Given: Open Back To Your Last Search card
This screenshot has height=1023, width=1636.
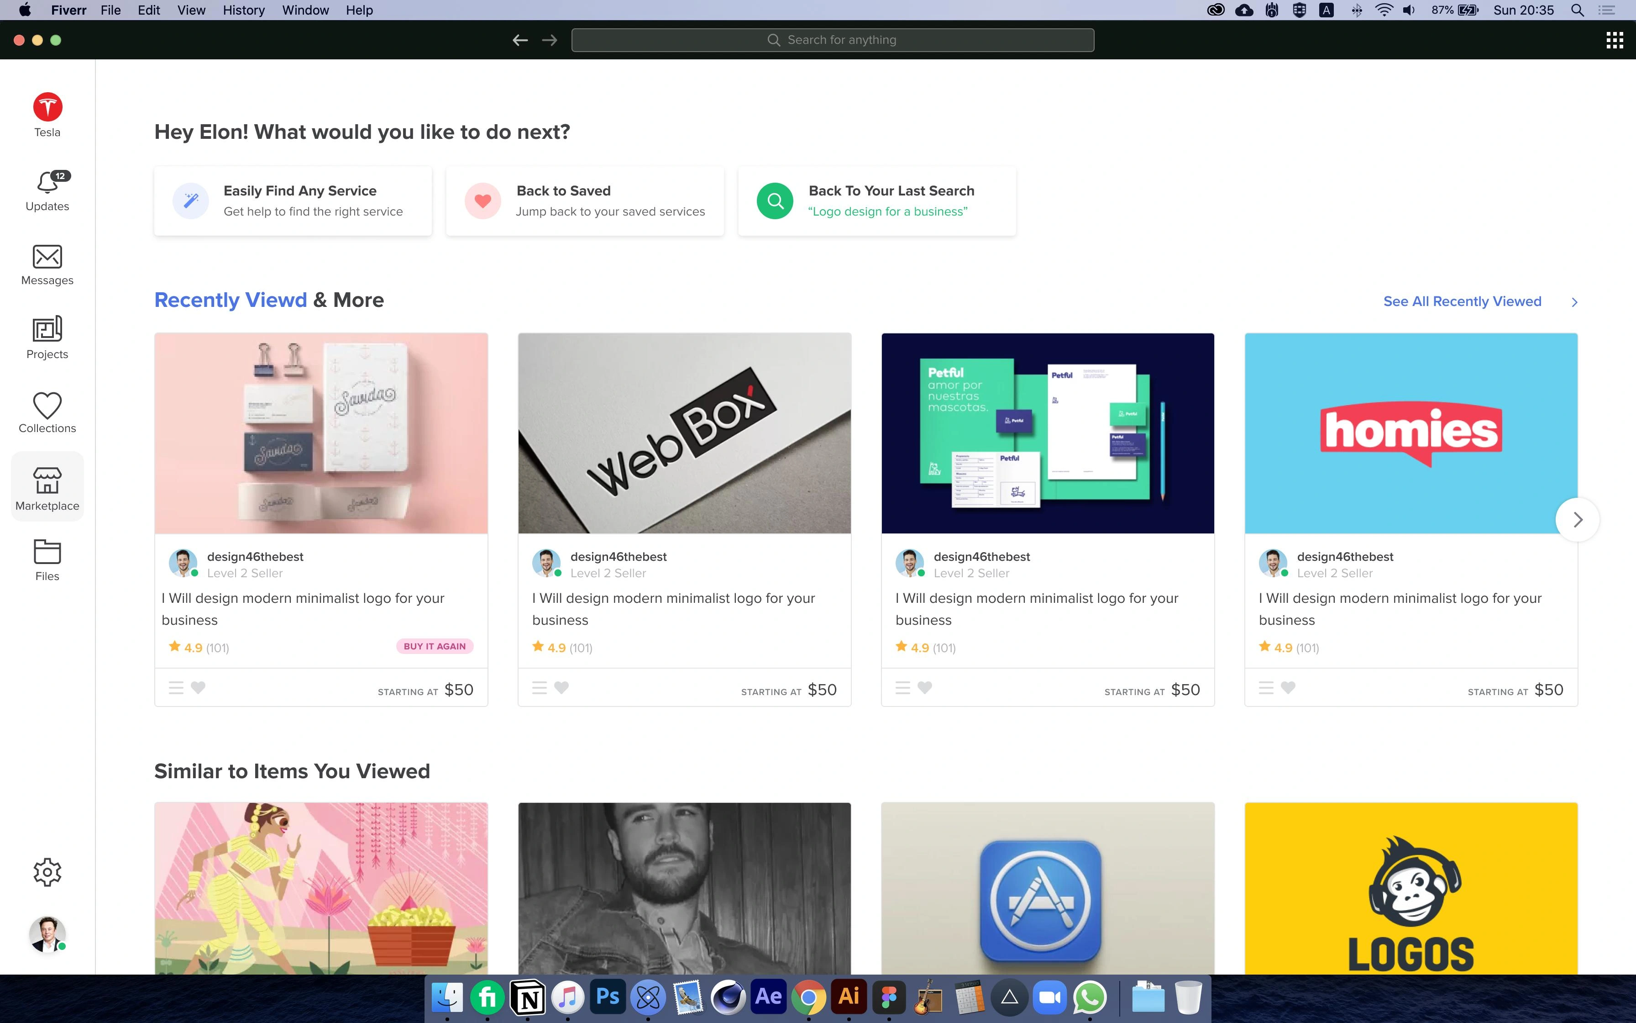Looking at the screenshot, I should [877, 200].
